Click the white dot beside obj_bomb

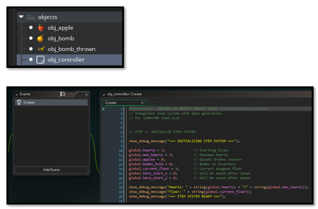coord(31,38)
